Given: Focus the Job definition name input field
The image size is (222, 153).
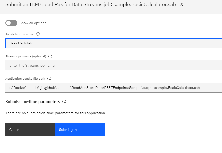Looking at the screenshot, I should click(x=114, y=43).
